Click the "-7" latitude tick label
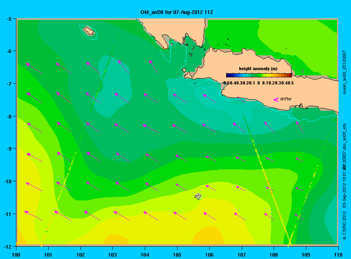This screenshot has width=351, height=259. click(9, 84)
